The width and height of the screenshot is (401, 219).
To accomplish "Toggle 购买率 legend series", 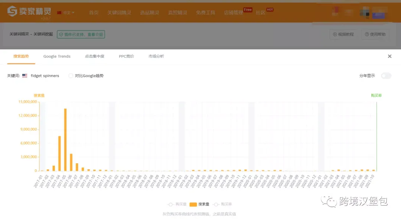I will click(x=222, y=204).
